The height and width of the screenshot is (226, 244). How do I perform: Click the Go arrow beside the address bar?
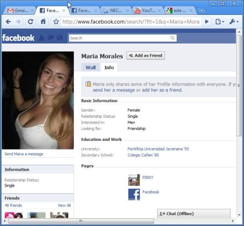click(x=206, y=22)
